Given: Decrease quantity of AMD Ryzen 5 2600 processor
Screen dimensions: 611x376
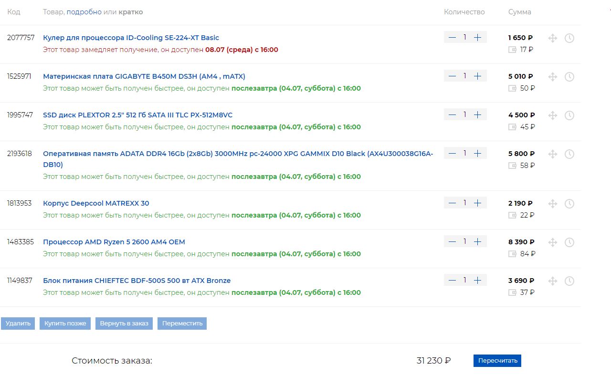Looking at the screenshot, I should coord(452,241).
